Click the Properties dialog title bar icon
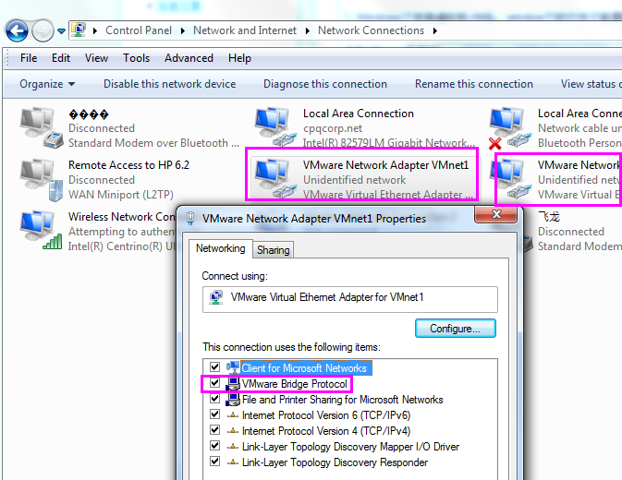The width and height of the screenshot is (622, 480). pos(190,218)
